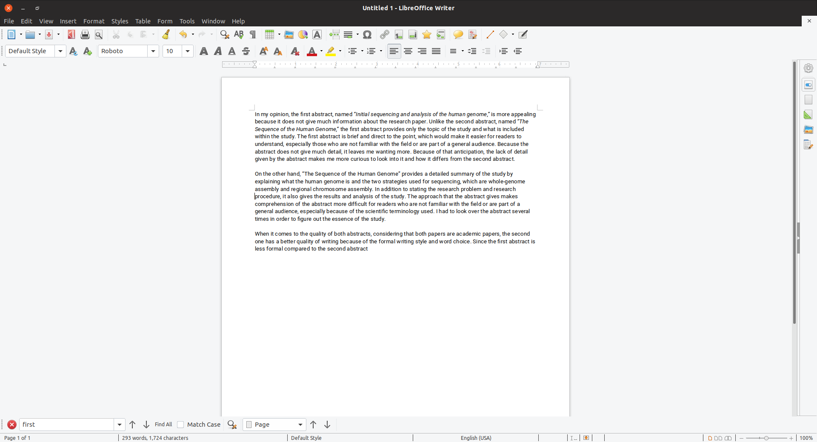The height and width of the screenshot is (442, 817).
Task: Open bullet list style dropdown
Action: (362, 51)
